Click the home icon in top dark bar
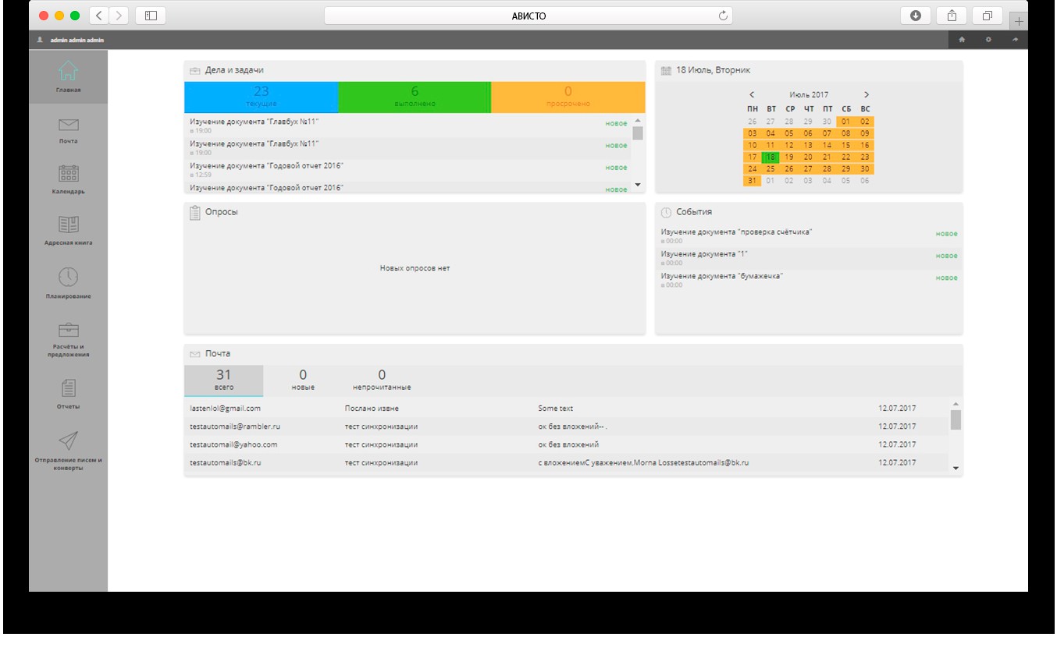 click(962, 40)
